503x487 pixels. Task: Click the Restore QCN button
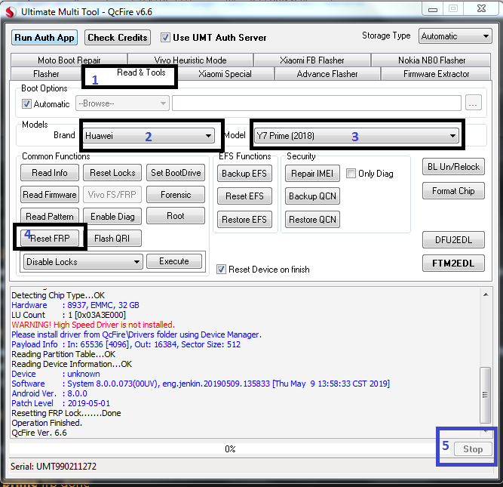point(312,220)
